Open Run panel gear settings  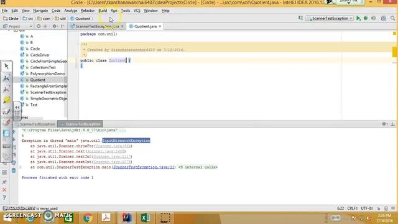tap(384, 124)
